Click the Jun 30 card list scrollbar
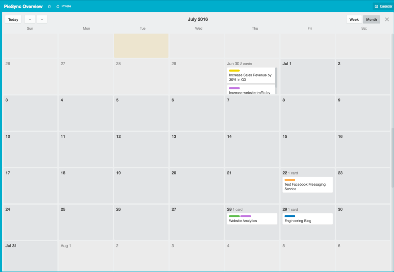Image resolution: width=394 pixels, height=272 pixels. click(276, 77)
